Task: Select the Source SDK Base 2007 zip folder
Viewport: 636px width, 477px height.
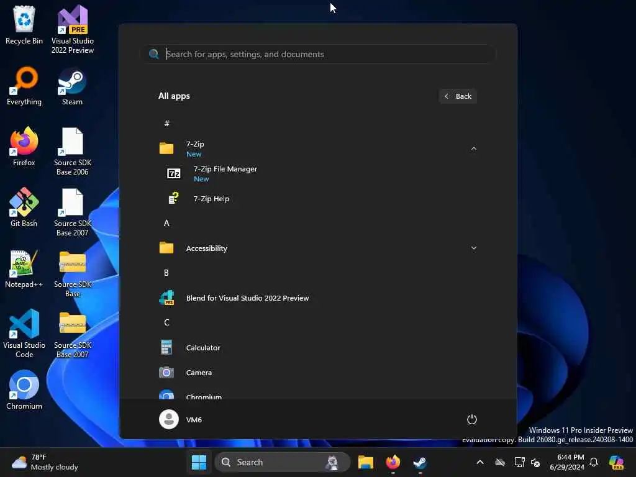Action: pos(72,334)
